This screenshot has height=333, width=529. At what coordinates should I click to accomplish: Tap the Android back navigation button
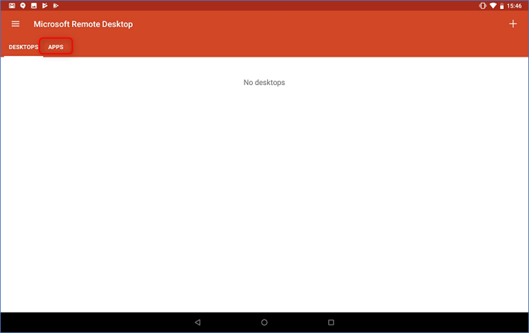(198, 322)
